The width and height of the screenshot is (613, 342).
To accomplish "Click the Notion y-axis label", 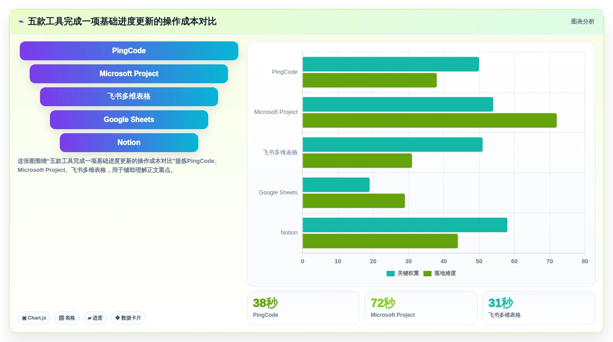I will [289, 233].
